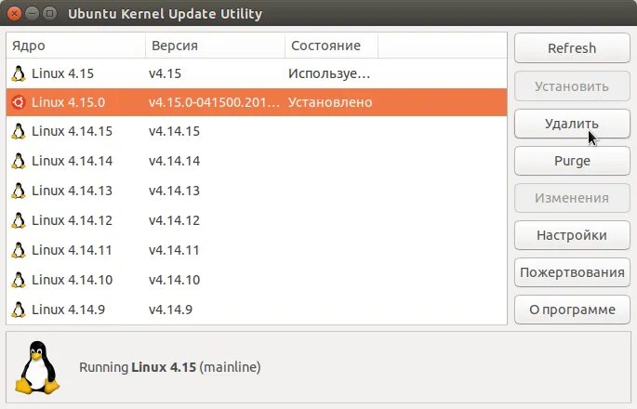
Task: Click the Tux icon next to Linux 4.14.10
Action: [x=19, y=280]
